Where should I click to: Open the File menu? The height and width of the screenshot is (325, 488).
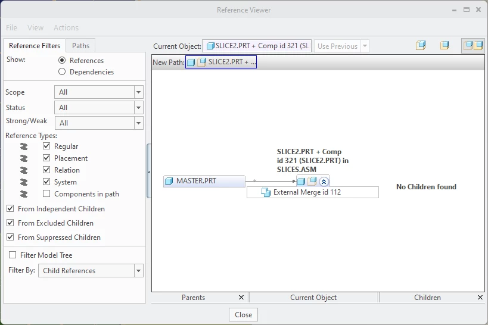click(x=11, y=28)
